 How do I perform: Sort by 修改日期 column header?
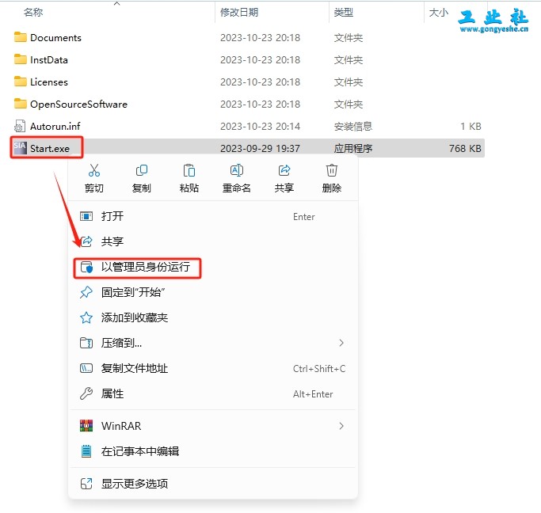click(x=239, y=13)
